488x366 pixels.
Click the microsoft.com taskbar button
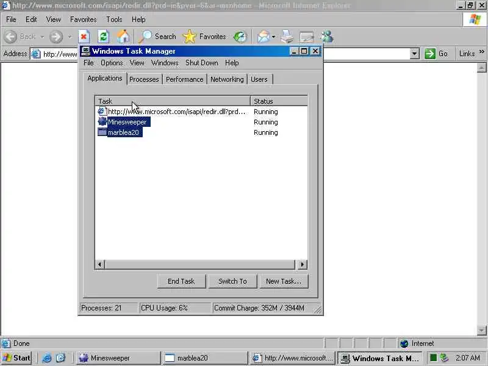(x=292, y=358)
